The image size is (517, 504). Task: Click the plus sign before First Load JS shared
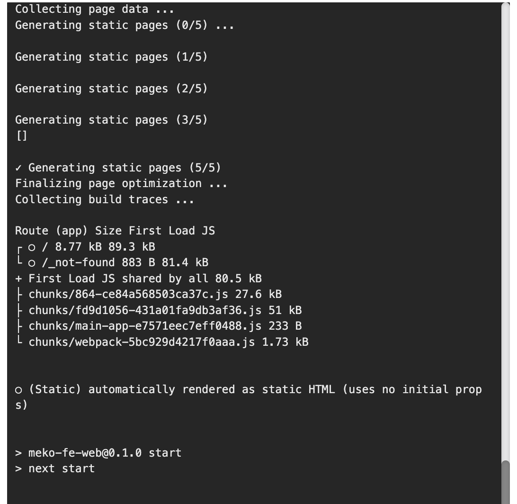point(18,279)
